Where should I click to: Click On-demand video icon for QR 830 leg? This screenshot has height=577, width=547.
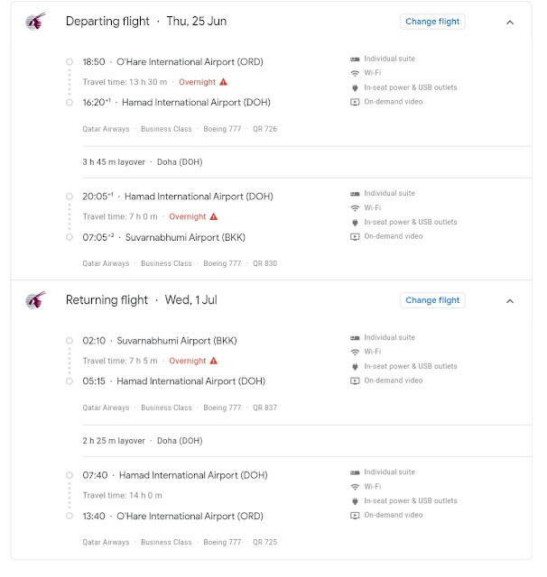[x=355, y=236]
